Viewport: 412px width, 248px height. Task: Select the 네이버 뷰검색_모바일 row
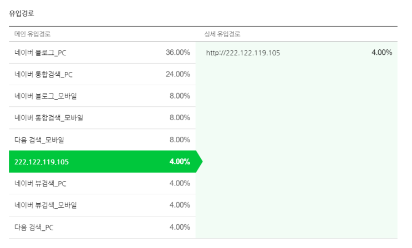[x=102, y=205]
